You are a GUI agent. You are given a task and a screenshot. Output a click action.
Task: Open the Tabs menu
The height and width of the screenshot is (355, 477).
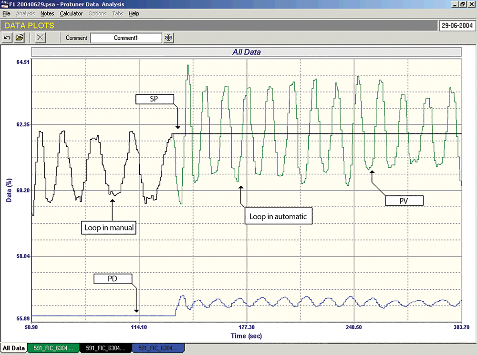click(117, 14)
